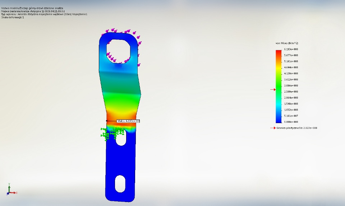This screenshot has width=345, height=206.
Task: Click legend value 3.612e+008
Action: coord(291,80)
